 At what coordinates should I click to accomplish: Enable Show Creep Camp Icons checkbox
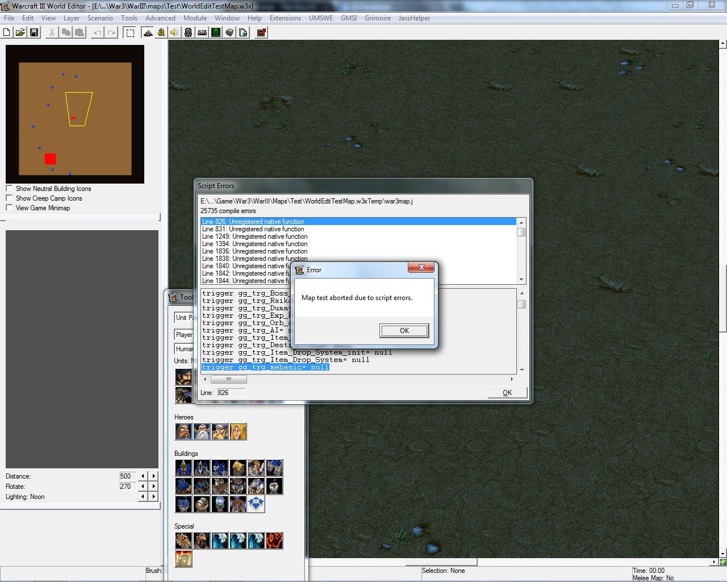click(9, 198)
